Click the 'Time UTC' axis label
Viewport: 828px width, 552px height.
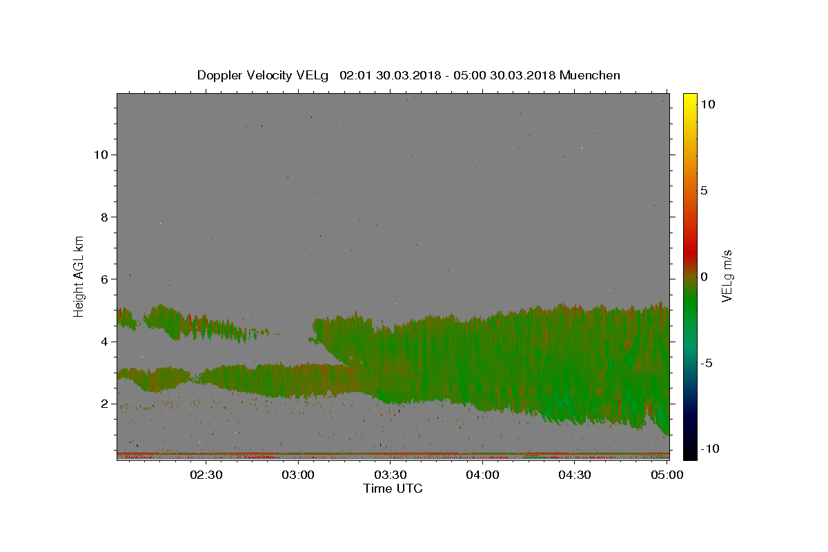click(393, 489)
